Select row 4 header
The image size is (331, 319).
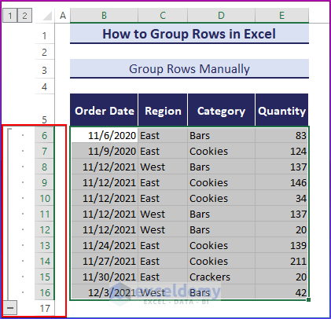click(44, 86)
